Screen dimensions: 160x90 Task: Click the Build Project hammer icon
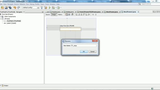(x=42, y=8)
